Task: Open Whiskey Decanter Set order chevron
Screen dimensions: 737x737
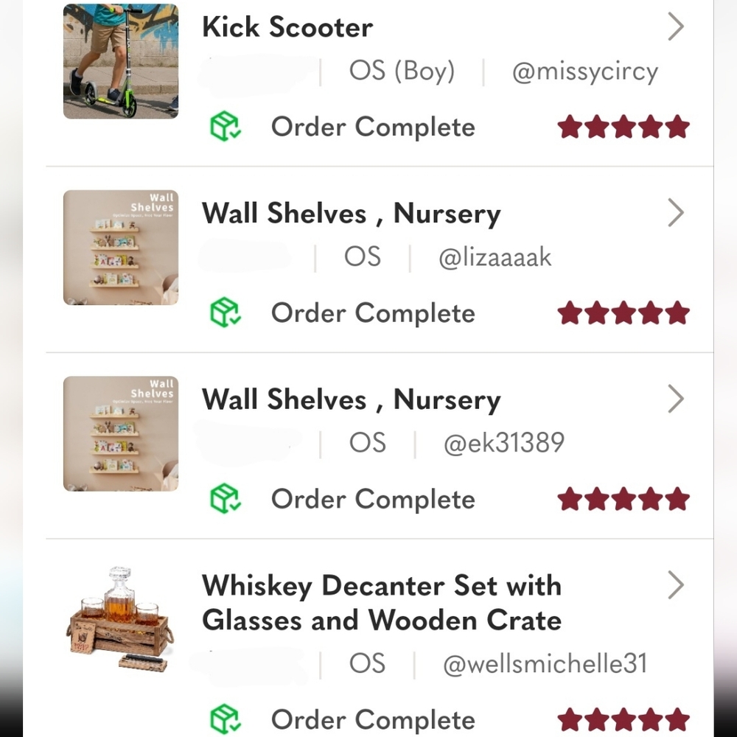Action: pos(675,585)
